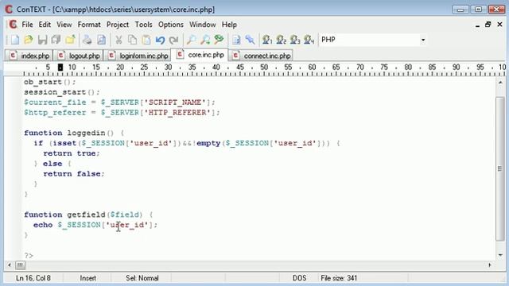
Task: Restore the inner document window
Action: click(x=488, y=25)
